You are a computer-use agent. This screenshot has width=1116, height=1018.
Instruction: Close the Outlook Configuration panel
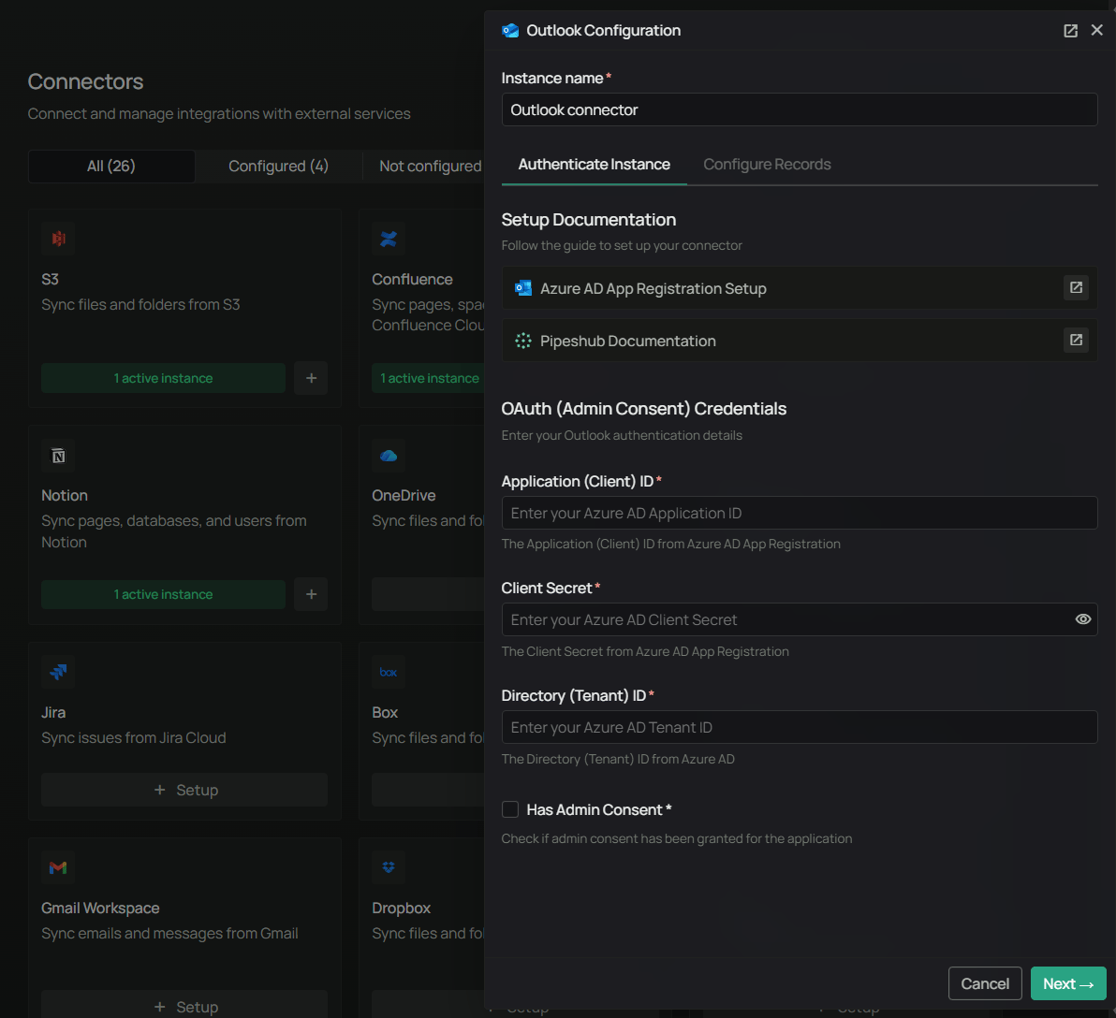[x=1096, y=30]
